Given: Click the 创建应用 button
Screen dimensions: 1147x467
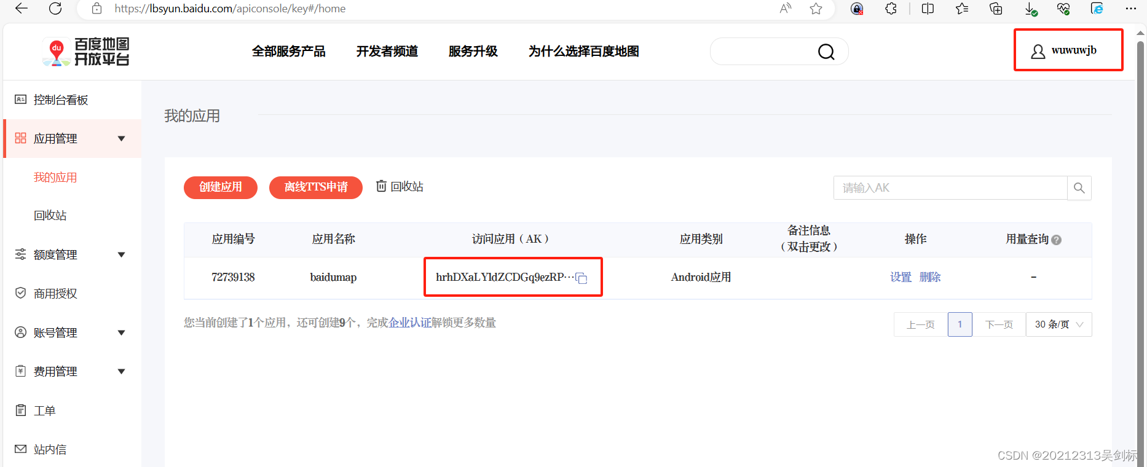Looking at the screenshot, I should click(221, 187).
